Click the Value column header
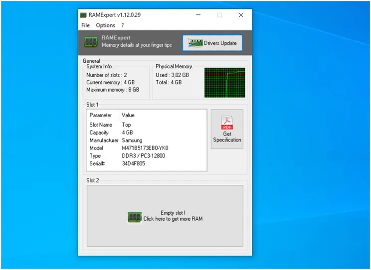Viewport: 371px width, 270px height. tap(128, 115)
